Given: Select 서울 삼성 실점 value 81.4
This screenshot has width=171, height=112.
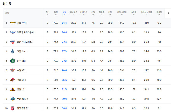Looking at the screenshot, I should click(64, 23).
